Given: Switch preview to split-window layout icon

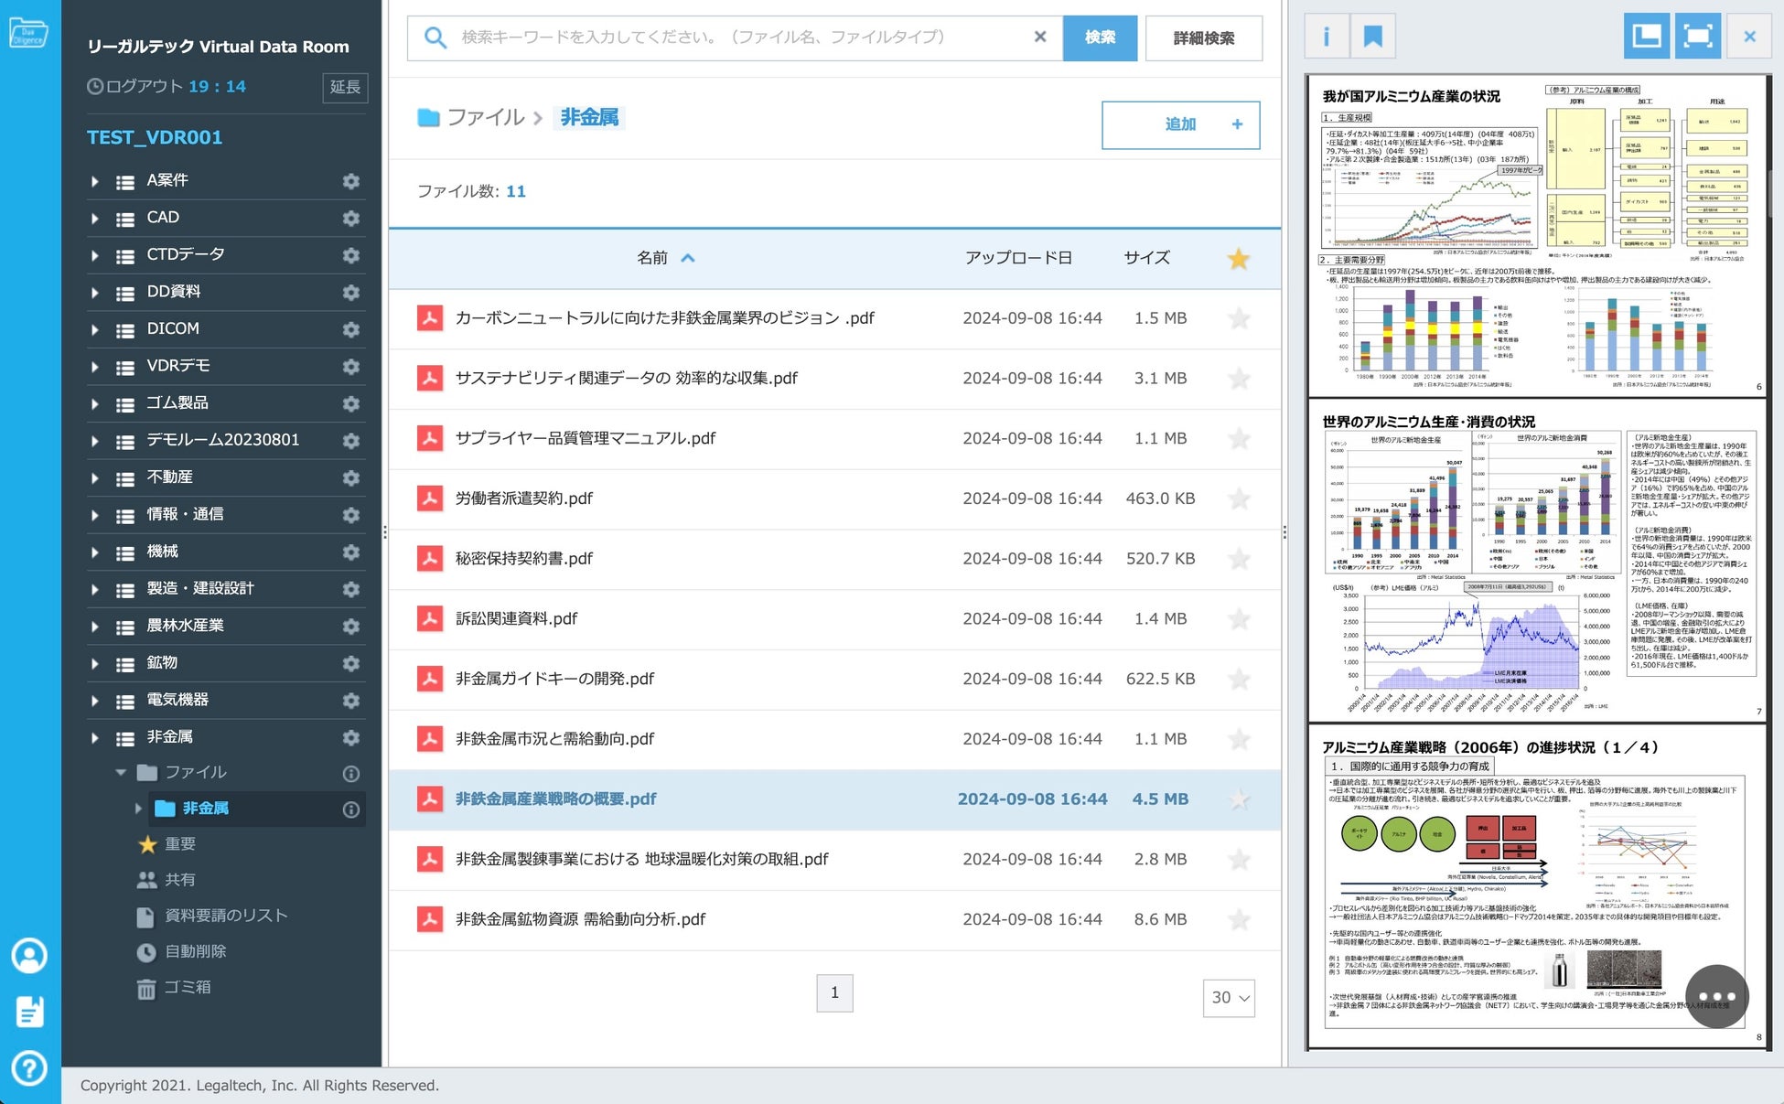Looking at the screenshot, I should pos(1646,37).
